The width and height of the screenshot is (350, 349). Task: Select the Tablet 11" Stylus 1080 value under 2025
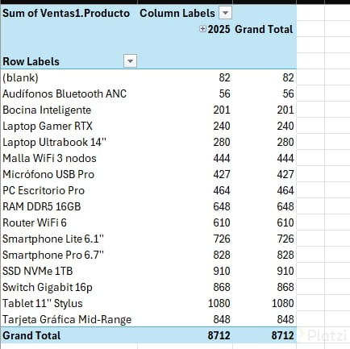[219, 303]
